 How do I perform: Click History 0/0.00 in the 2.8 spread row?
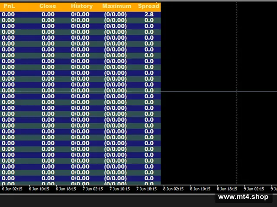coord(80,14)
